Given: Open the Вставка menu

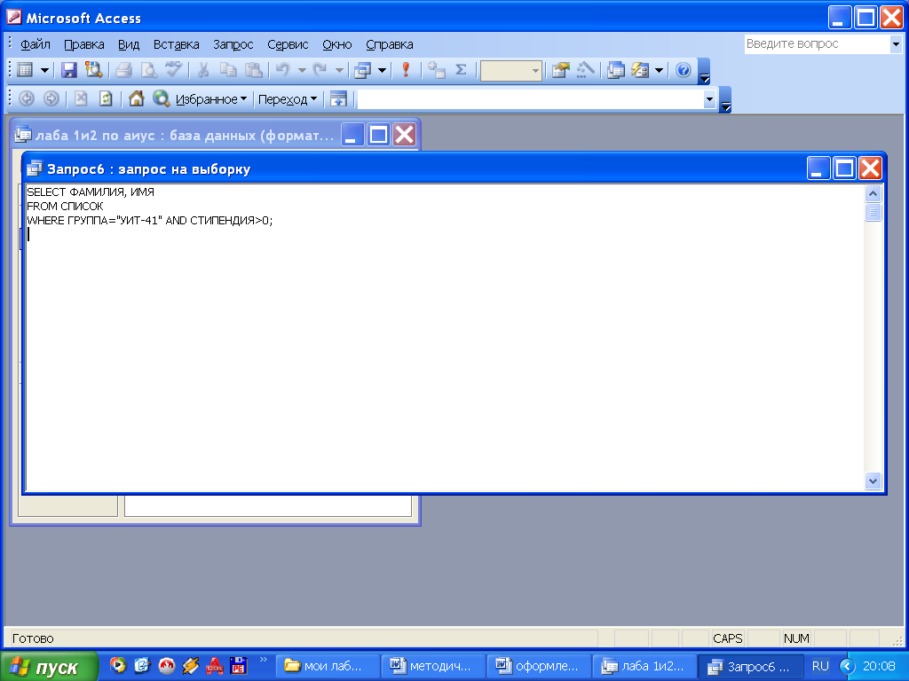Looking at the screenshot, I should tap(177, 44).
